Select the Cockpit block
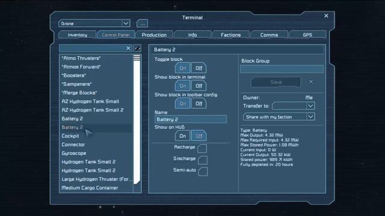This screenshot has width=385, height=216. pyautogui.click(x=96, y=136)
